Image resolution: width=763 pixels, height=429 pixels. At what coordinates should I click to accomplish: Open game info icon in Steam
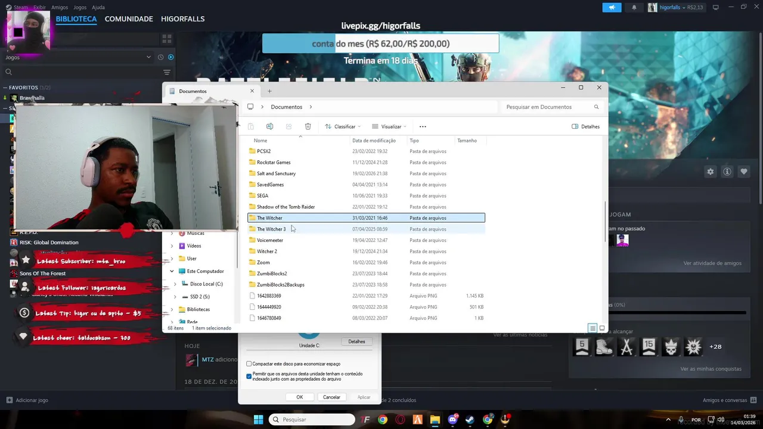tap(727, 172)
